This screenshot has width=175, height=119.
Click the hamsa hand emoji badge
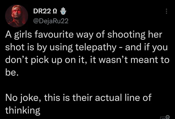pyautogui.click(x=63, y=11)
